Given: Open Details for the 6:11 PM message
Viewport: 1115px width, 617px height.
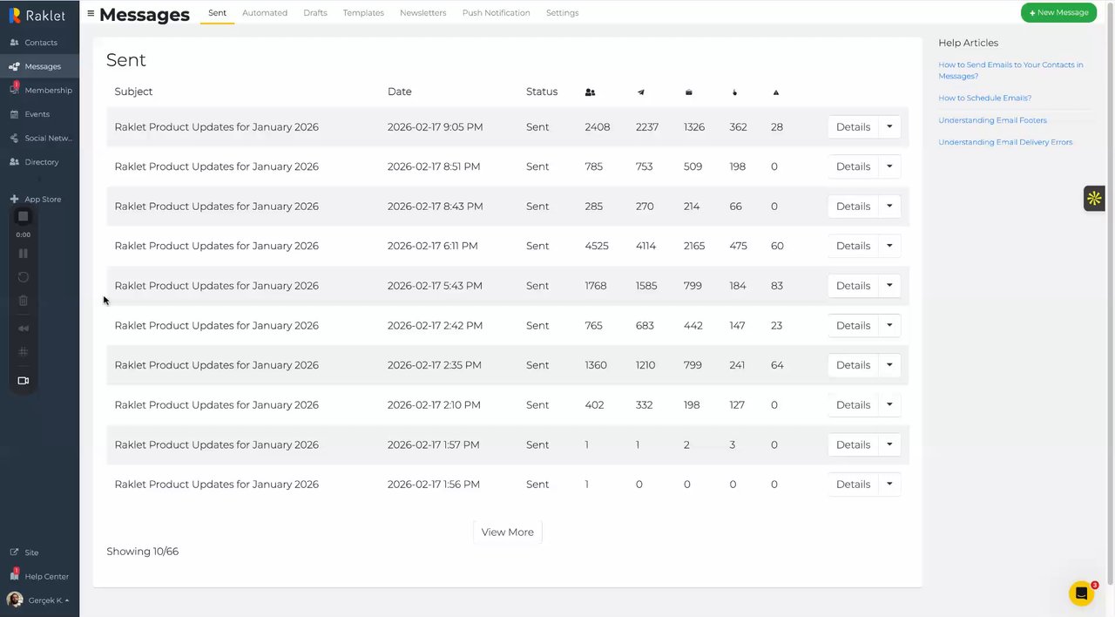Looking at the screenshot, I should [x=853, y=246].
